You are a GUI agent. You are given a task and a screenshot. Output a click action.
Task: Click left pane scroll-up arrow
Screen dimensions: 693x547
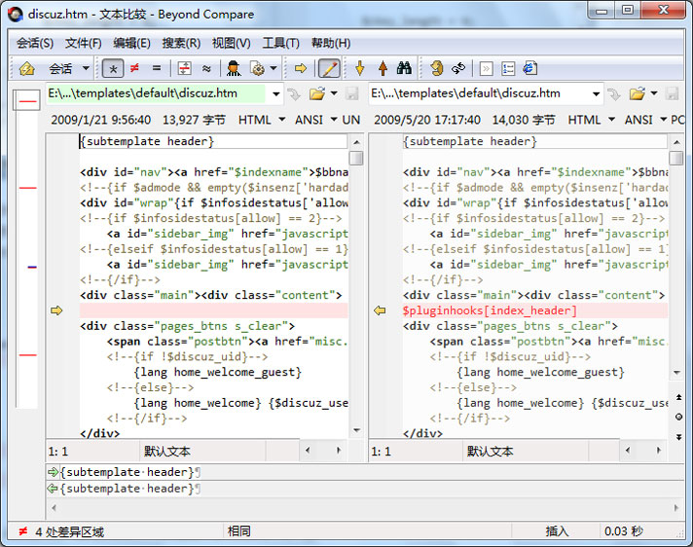point(356,142)
